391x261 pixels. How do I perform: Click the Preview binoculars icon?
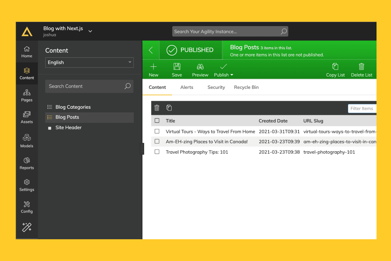point(200,67)
